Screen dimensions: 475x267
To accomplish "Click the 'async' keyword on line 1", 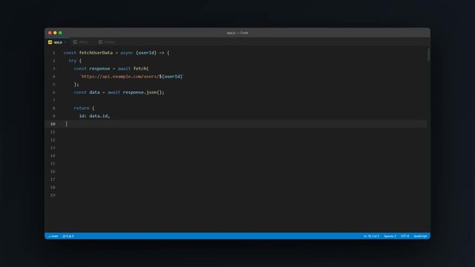I will pos(127,53).
